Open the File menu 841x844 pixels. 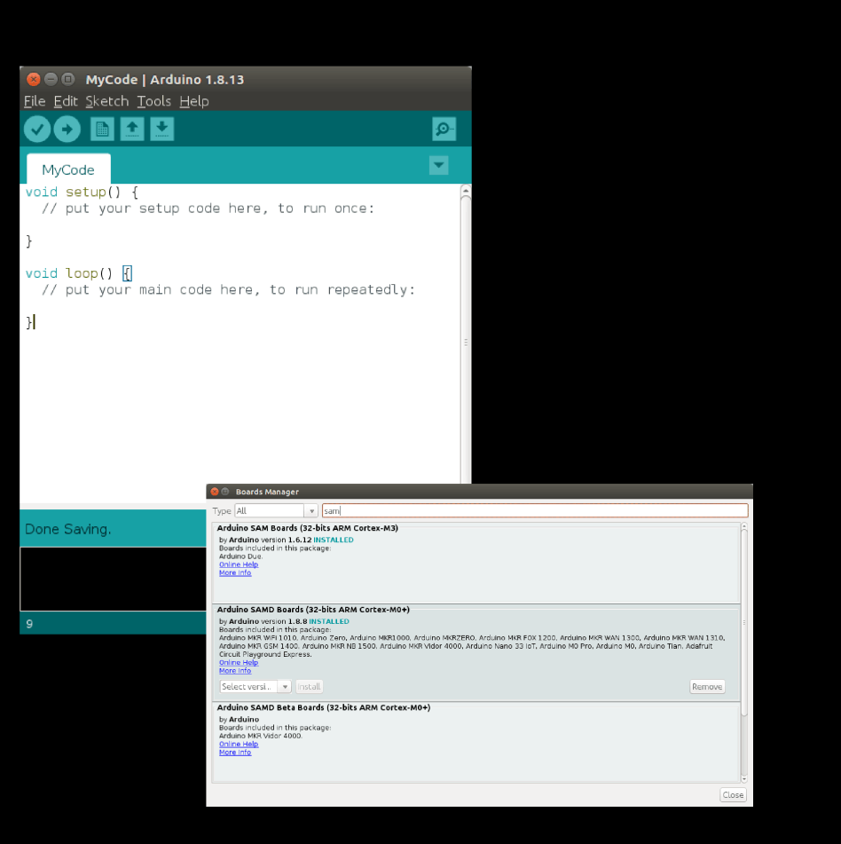pos(34,101)
